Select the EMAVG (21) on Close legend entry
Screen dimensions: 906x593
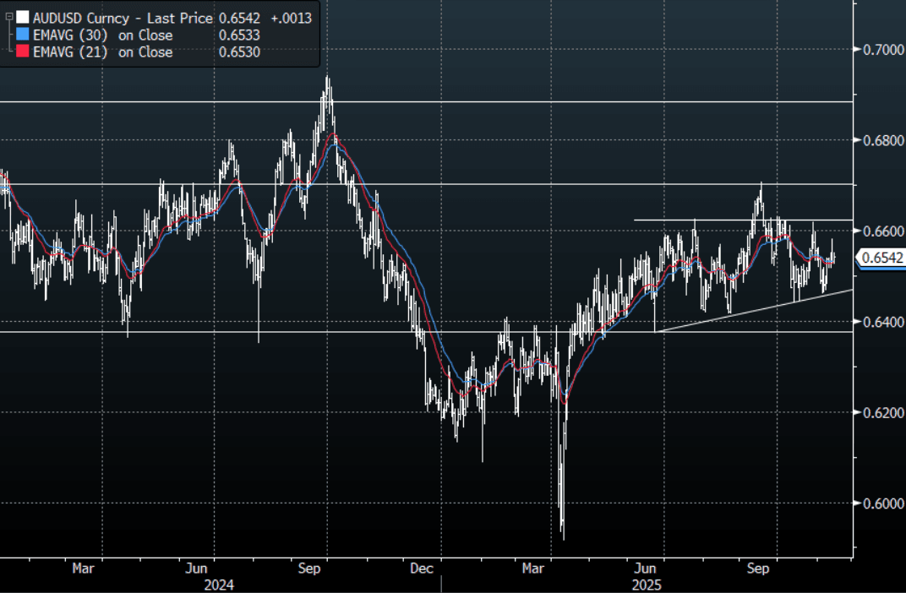pyautogui.click(x=101, y=52)
